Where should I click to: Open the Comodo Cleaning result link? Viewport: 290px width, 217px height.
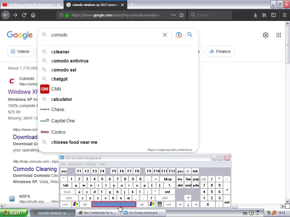[x=35, y=169]
